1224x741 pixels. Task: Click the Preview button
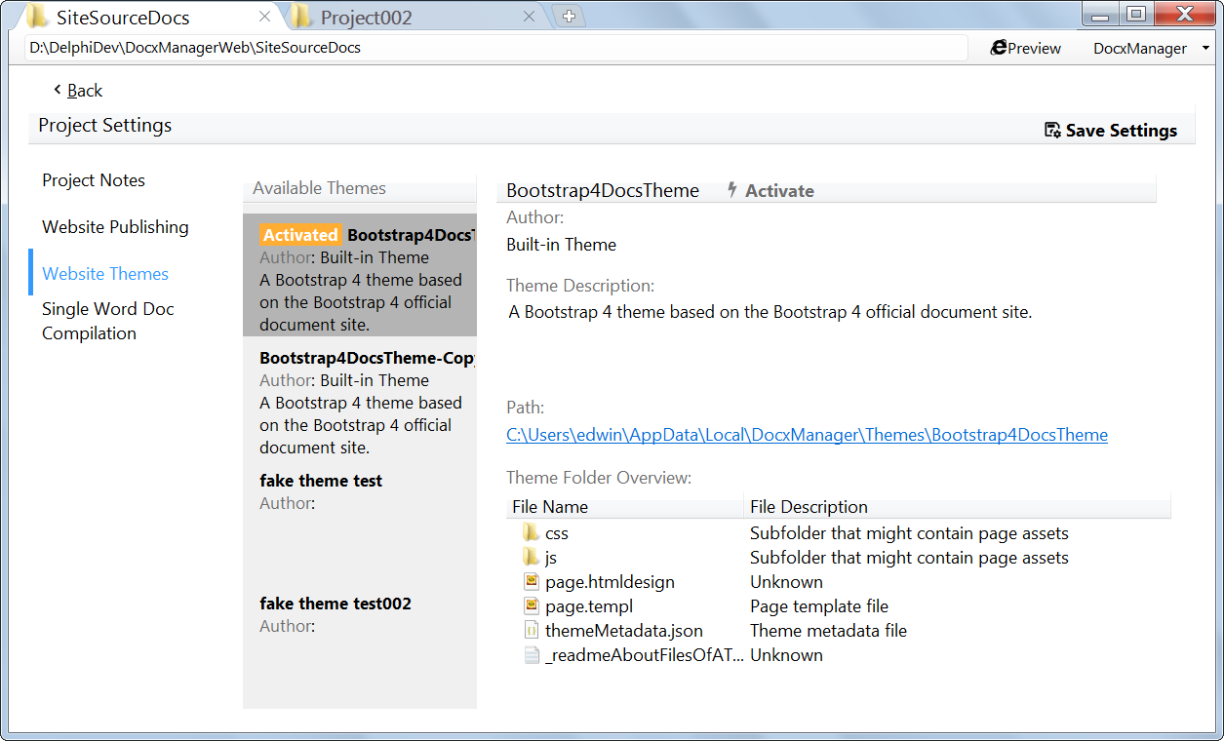pos(1026,48)
